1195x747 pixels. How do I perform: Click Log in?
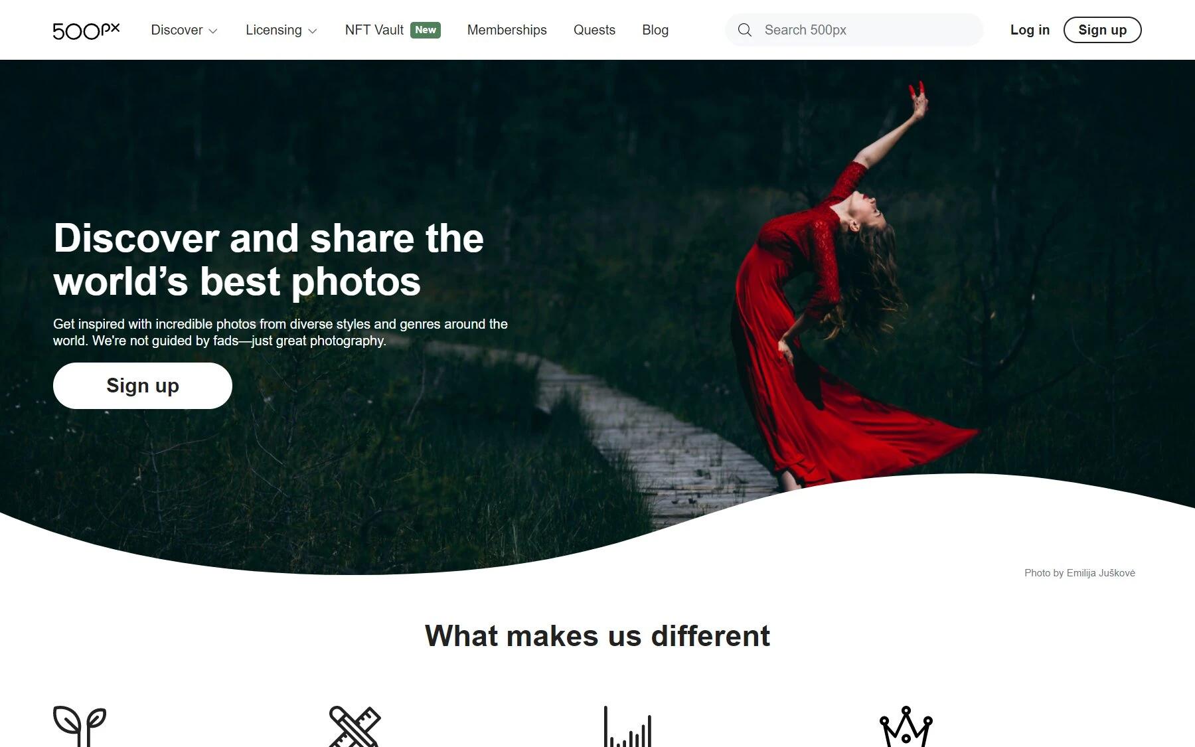point(1030,30)
